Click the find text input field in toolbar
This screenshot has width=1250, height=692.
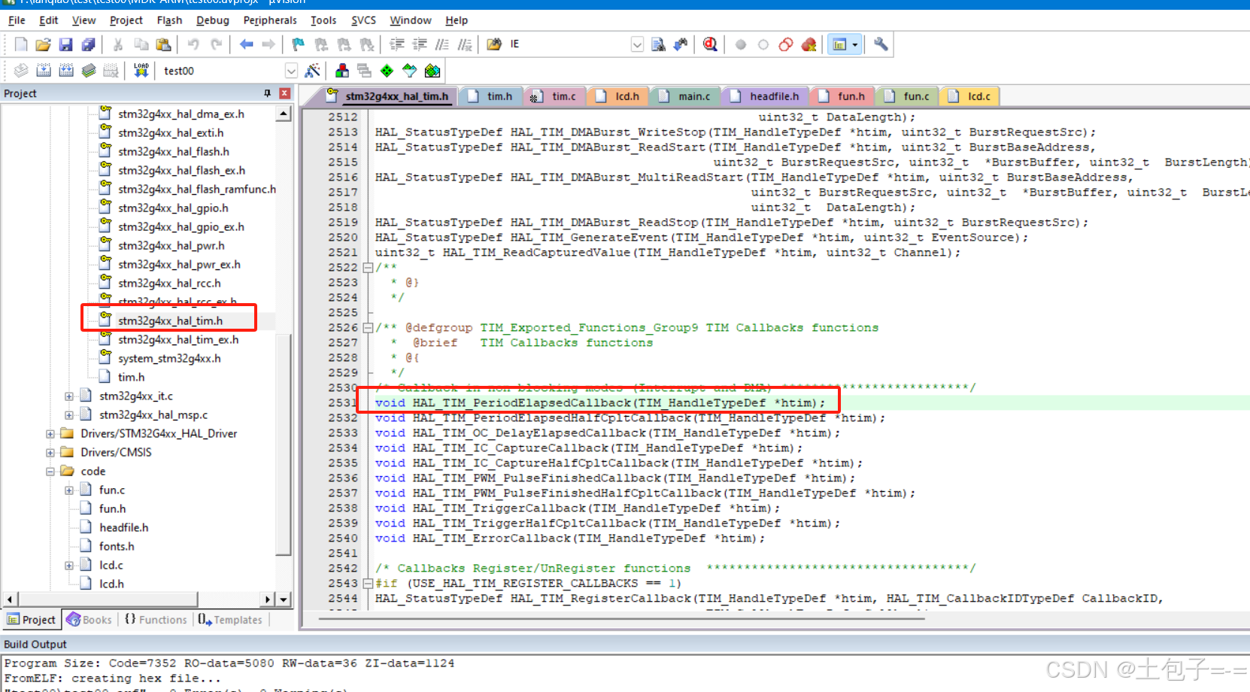569,44
